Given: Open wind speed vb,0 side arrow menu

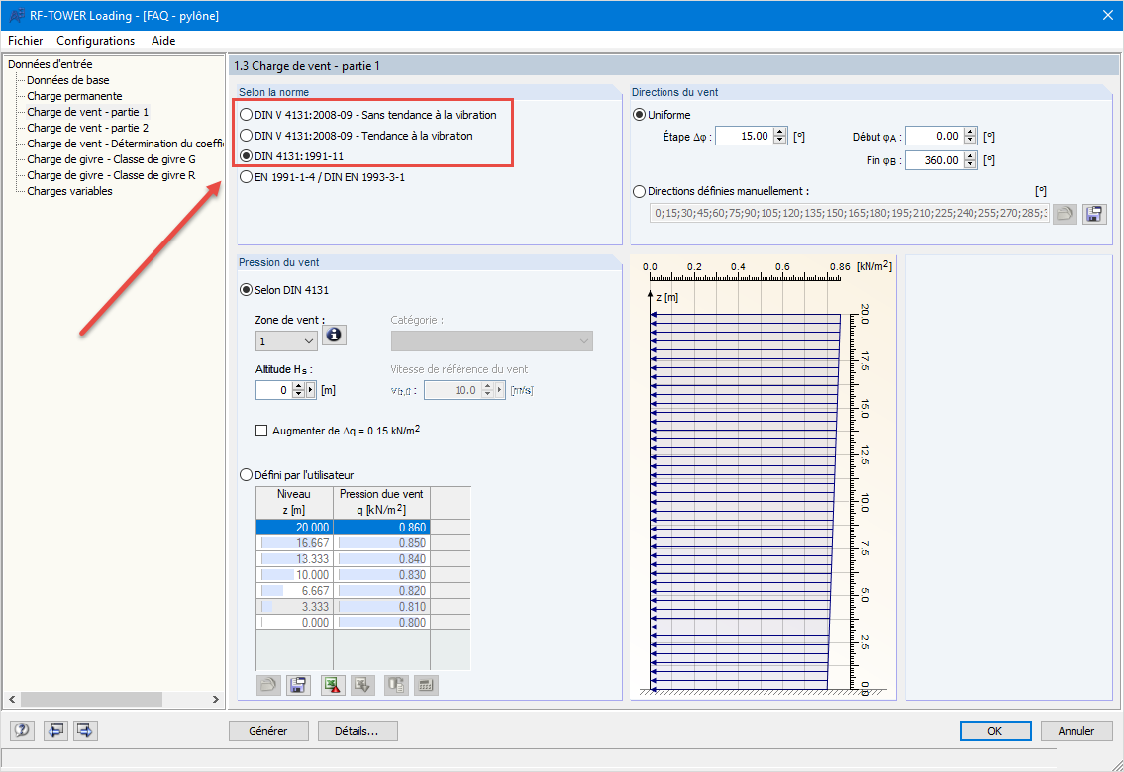Looking at the screenshot, I should click(x=500, y=390).
